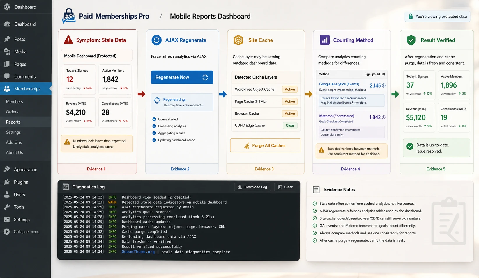
Task: Click the WordPress logo icon
Action: (7, 7)
